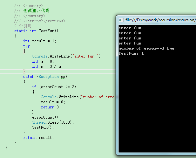Select the 'errorCount++;' statement
Image resolution: width=196 pixels, height=158 pixels.
46,117
